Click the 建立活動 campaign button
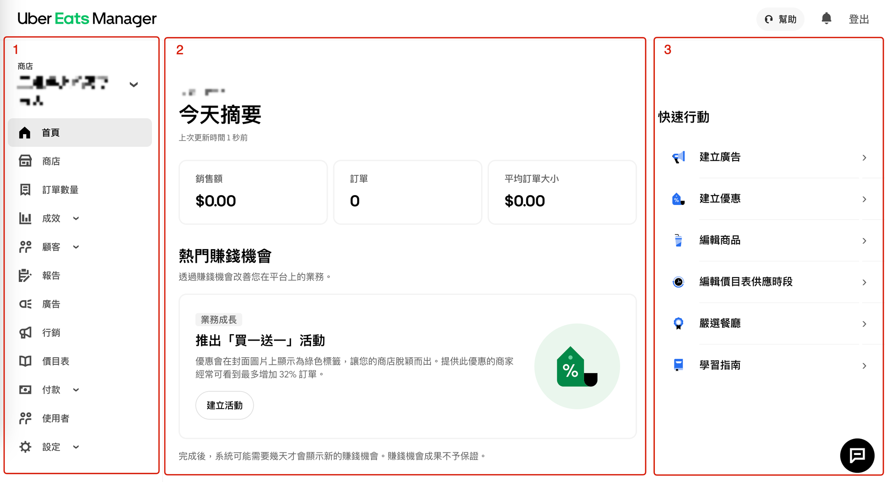 coord(224,405)
